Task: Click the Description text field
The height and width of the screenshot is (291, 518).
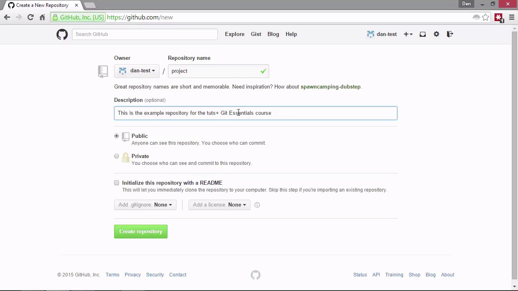Action: 256,113
